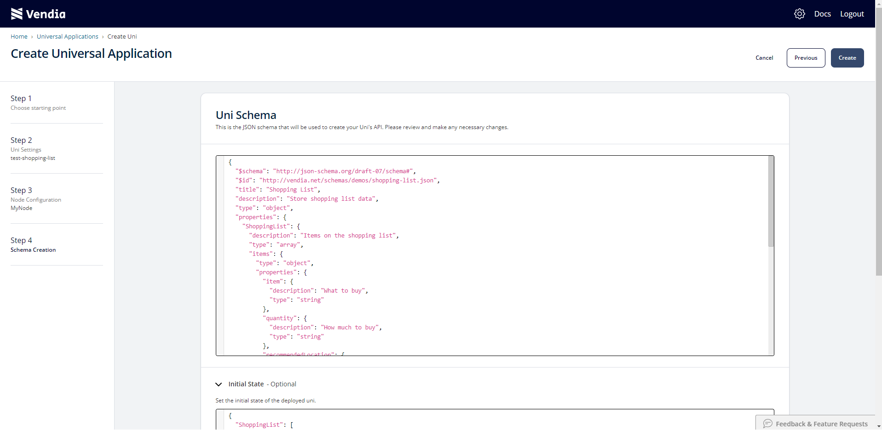Click Feedback & Feature Requests button
This screenshot has width=882, height=430.
pos(815,424)
